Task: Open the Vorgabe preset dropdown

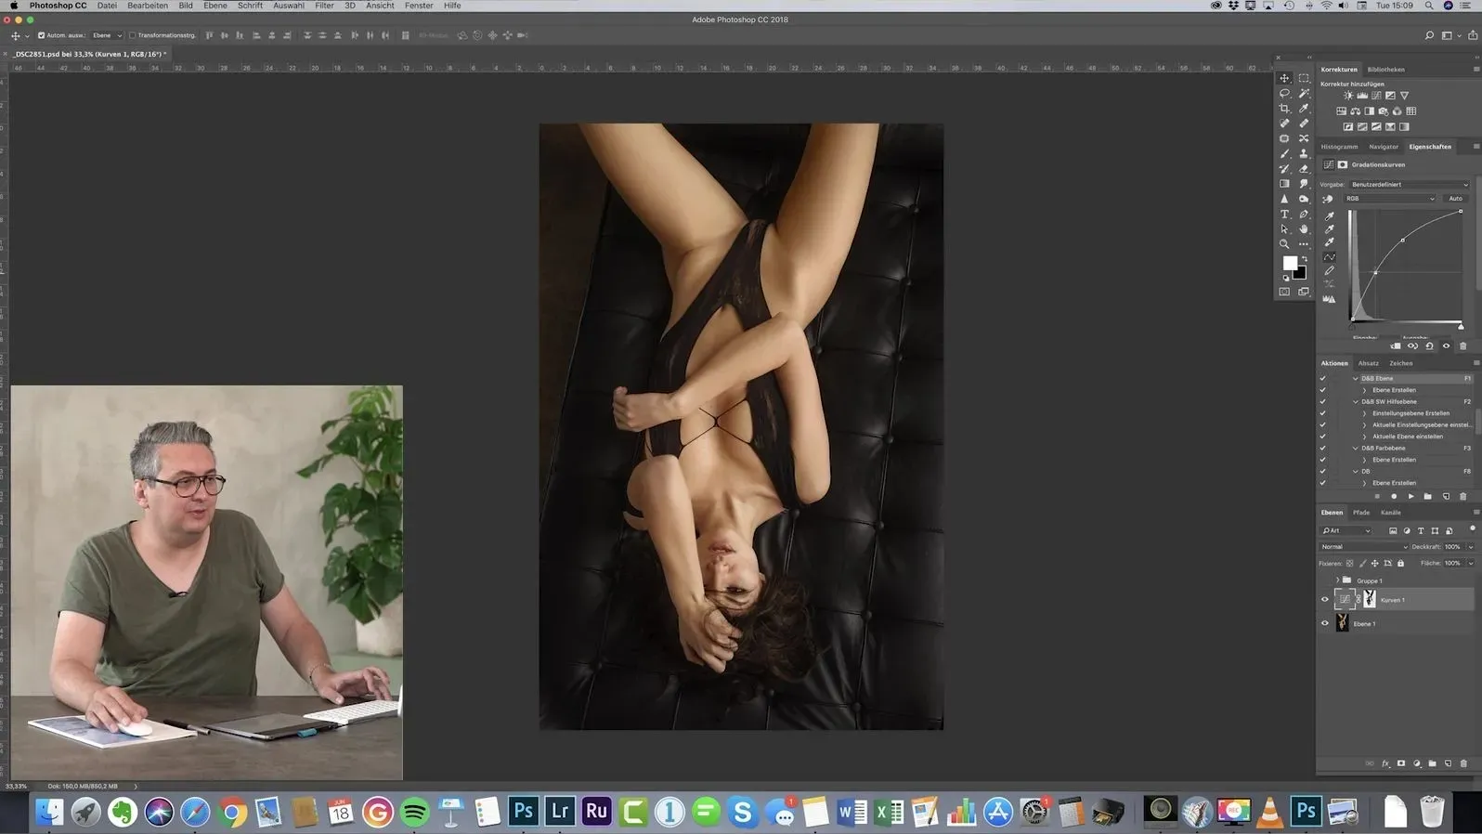Action: pyautogui.click(x=1409, y=184)
